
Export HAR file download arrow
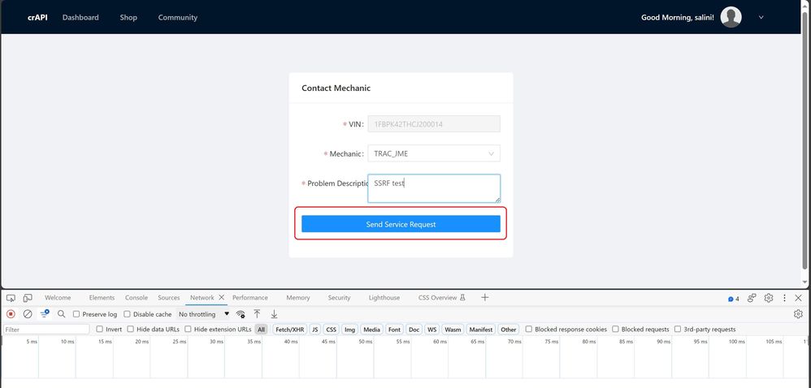(x=274, y=314)
